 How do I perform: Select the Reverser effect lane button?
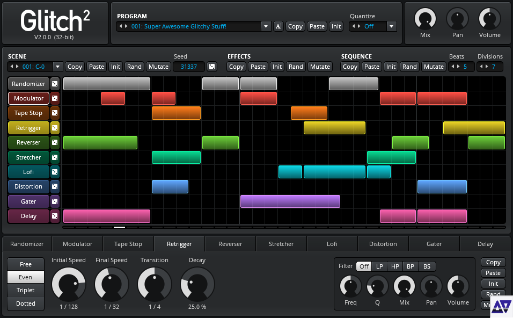28,142
